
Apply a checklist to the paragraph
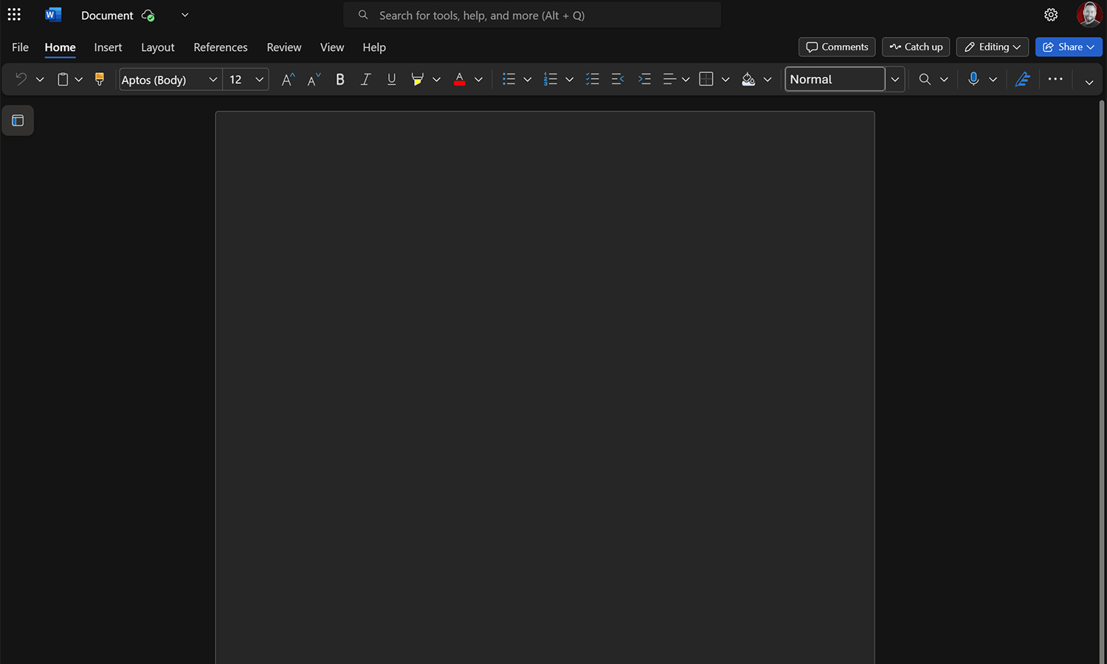pos(592,79)
